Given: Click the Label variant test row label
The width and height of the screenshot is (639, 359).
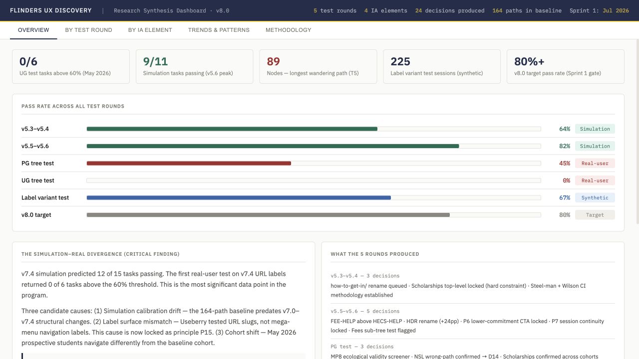Looking at the screenshot, I should click(x=45, y=198).
